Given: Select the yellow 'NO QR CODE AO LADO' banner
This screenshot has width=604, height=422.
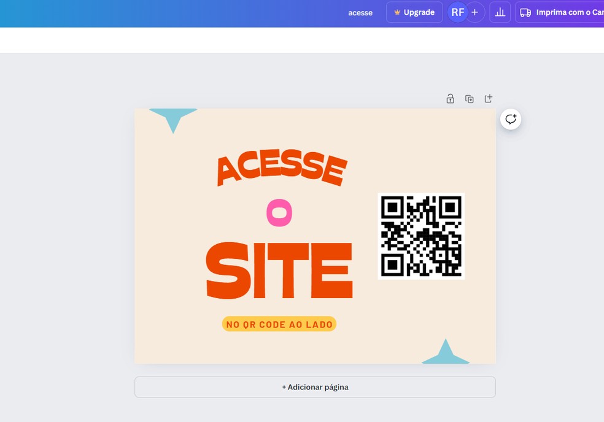Looking at the screenshot, I should coord(279,324).
